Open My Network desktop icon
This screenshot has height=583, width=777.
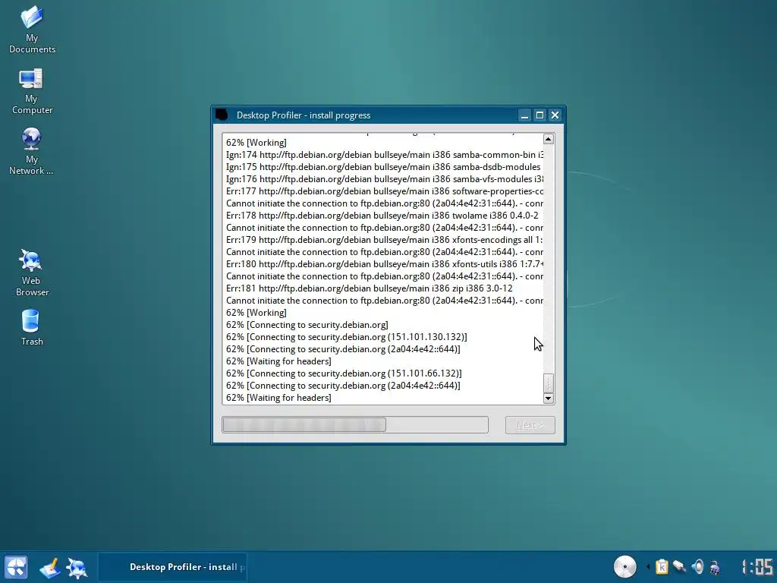tap(31, 151)
